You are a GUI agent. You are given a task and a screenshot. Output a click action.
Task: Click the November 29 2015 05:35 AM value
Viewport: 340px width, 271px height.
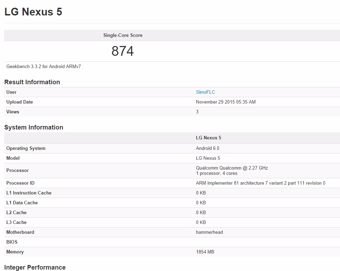[226, 102]
